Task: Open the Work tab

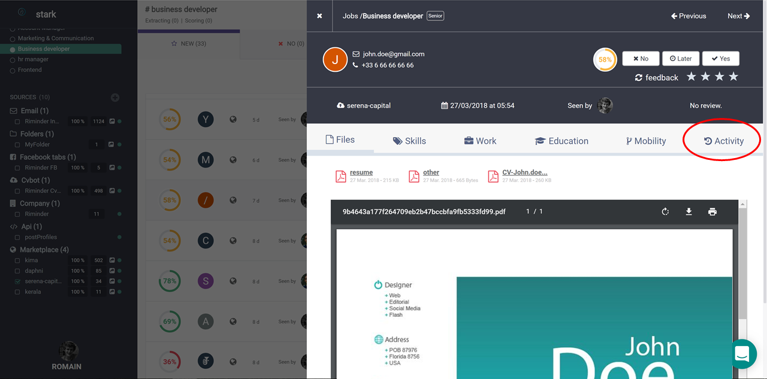Action: click(480, 141)
